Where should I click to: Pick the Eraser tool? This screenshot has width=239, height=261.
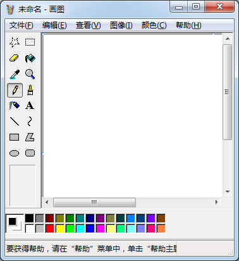tap(15, 58)
